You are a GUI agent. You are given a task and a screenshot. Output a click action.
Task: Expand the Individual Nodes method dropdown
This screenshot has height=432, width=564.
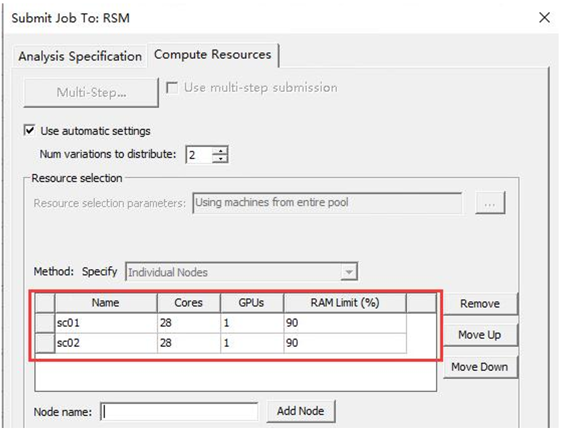coord(348,272)
